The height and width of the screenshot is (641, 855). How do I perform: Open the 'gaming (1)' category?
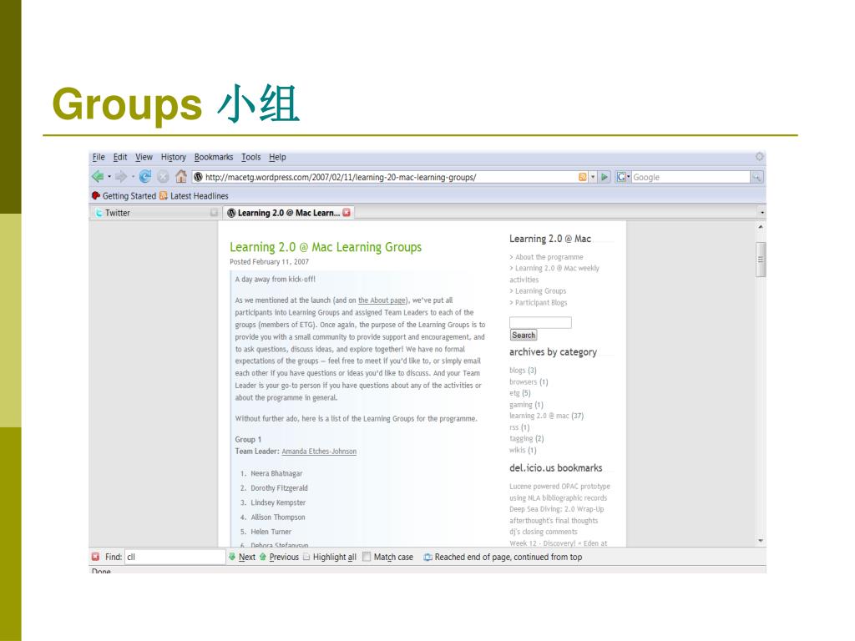(526, 405)
